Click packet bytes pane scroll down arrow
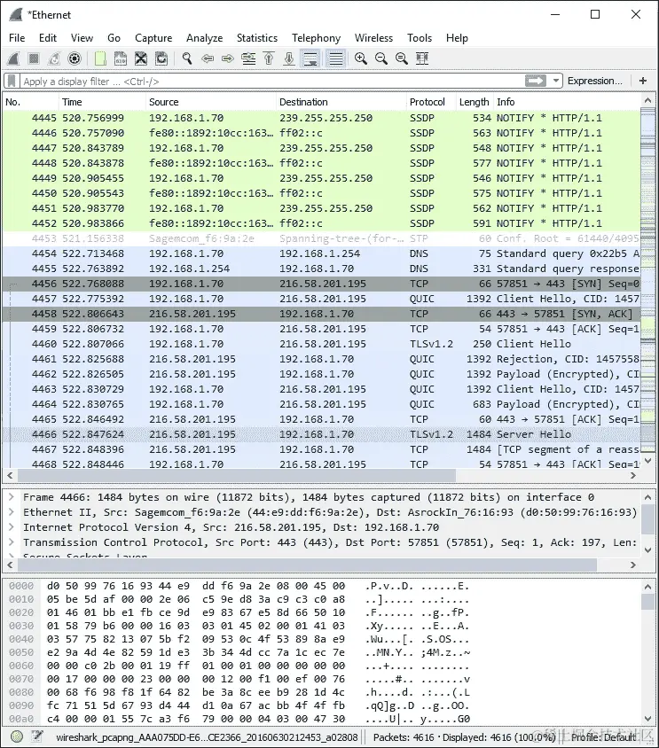The height and width of the screenshot is (748, 659). tap(648, 719)
